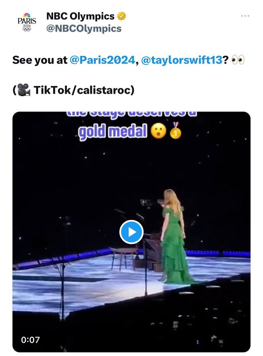This screenshot has height=356, width=263.
Task: Click the gold medal emoji in the caption
Action: [x=175, y=131]
